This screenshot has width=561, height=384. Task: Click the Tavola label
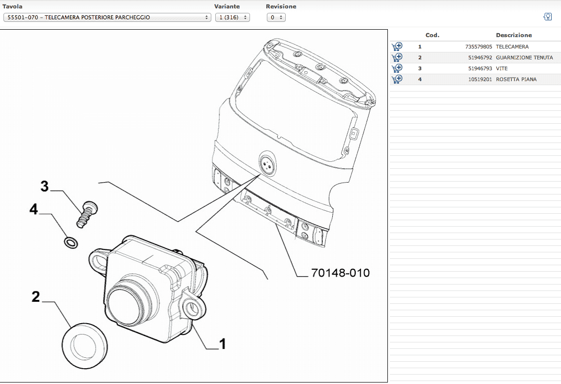12,6
